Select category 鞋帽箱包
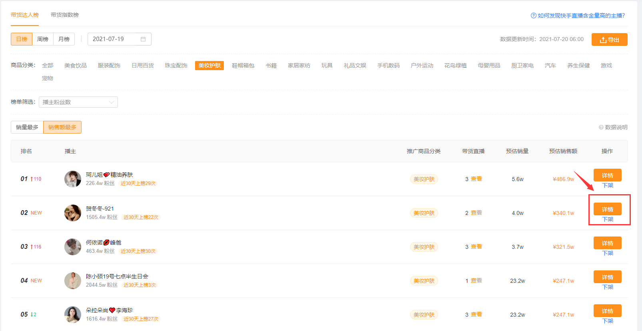This screenshot has width=642, height=331. 243,65
